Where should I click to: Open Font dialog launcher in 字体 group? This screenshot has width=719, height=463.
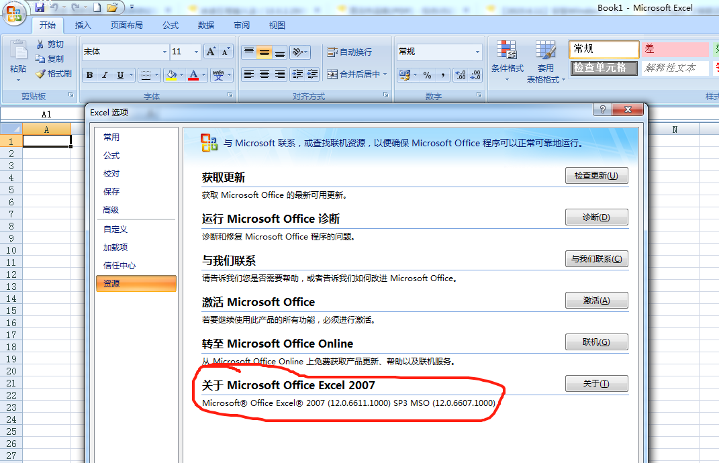(x=230, y=95)
